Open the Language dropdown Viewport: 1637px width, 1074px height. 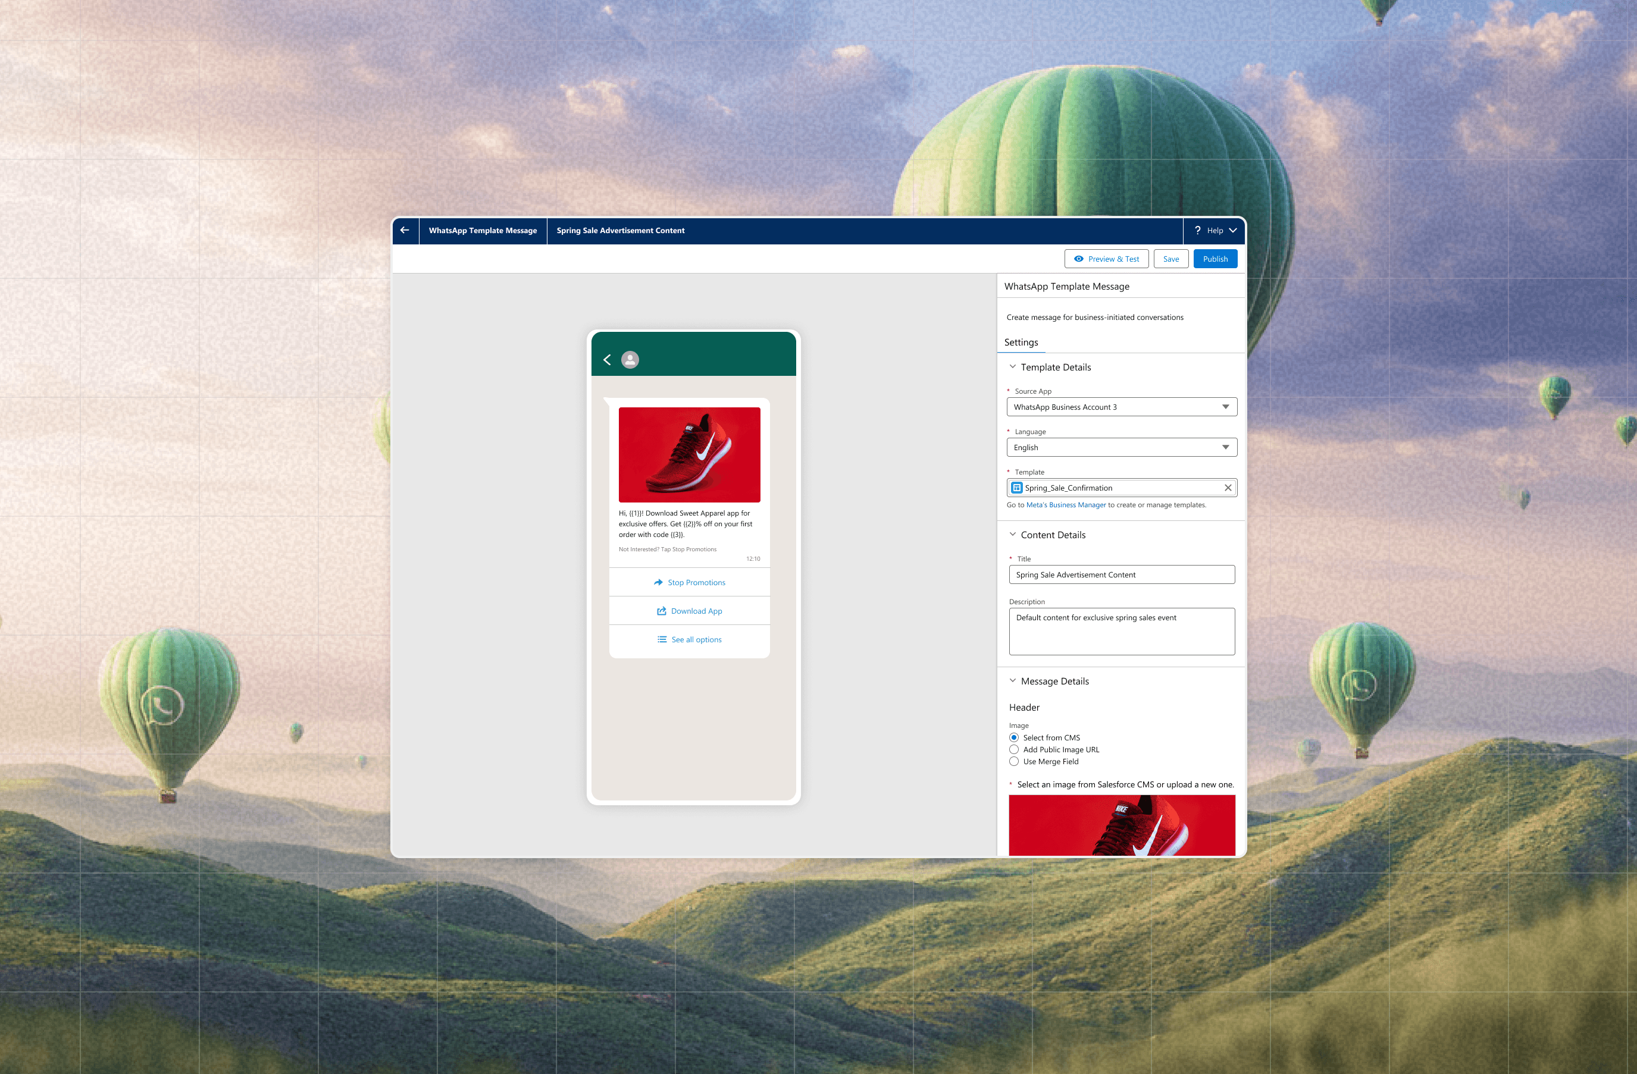pos(1121,448)
